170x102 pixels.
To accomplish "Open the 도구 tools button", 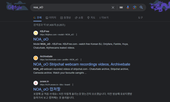I will [x=141, y=18].
